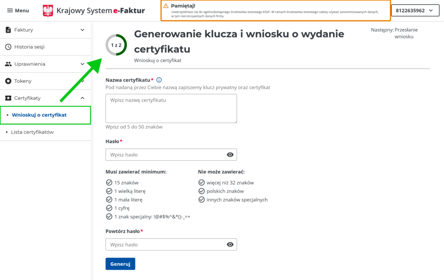
Task: Open the 8122635962 account dropdown
Action: pyautogui.click(x=414, y=10)
